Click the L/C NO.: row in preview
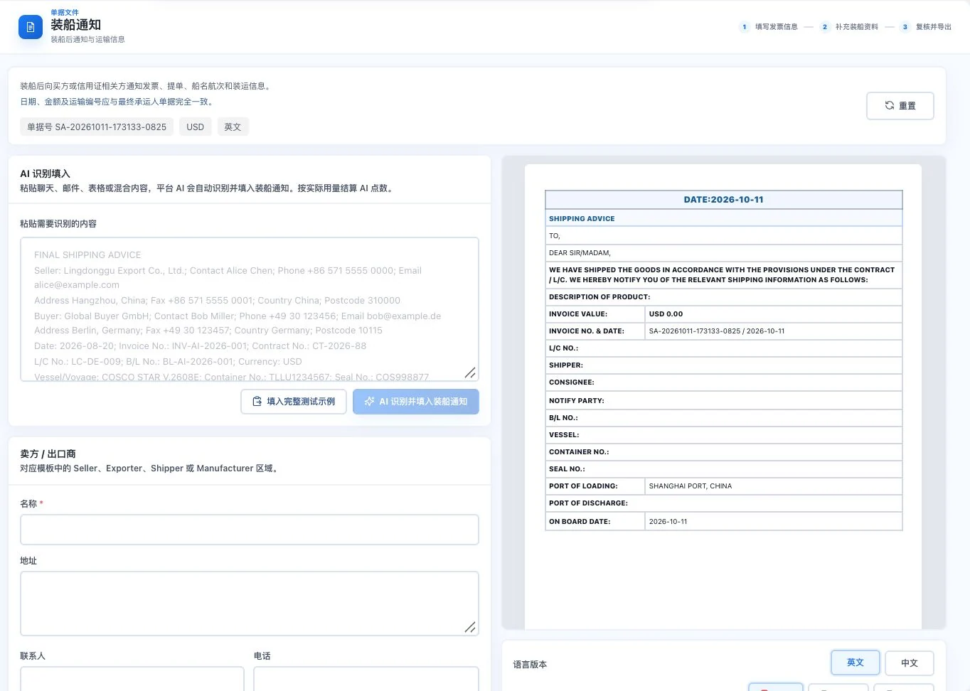The width and height of the screenshot is (970, 691). pyautogui.click(x=724, y=348)
